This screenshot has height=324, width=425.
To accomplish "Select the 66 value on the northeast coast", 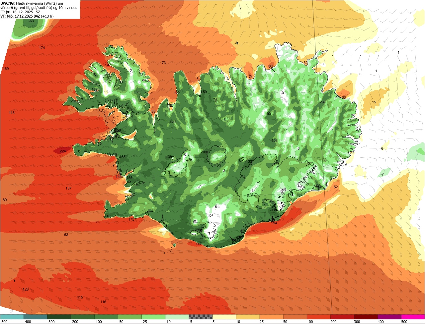I will click(x=344, y=97).
